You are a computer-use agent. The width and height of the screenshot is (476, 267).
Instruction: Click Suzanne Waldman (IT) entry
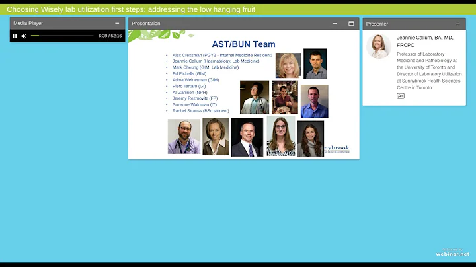(194, 104)
